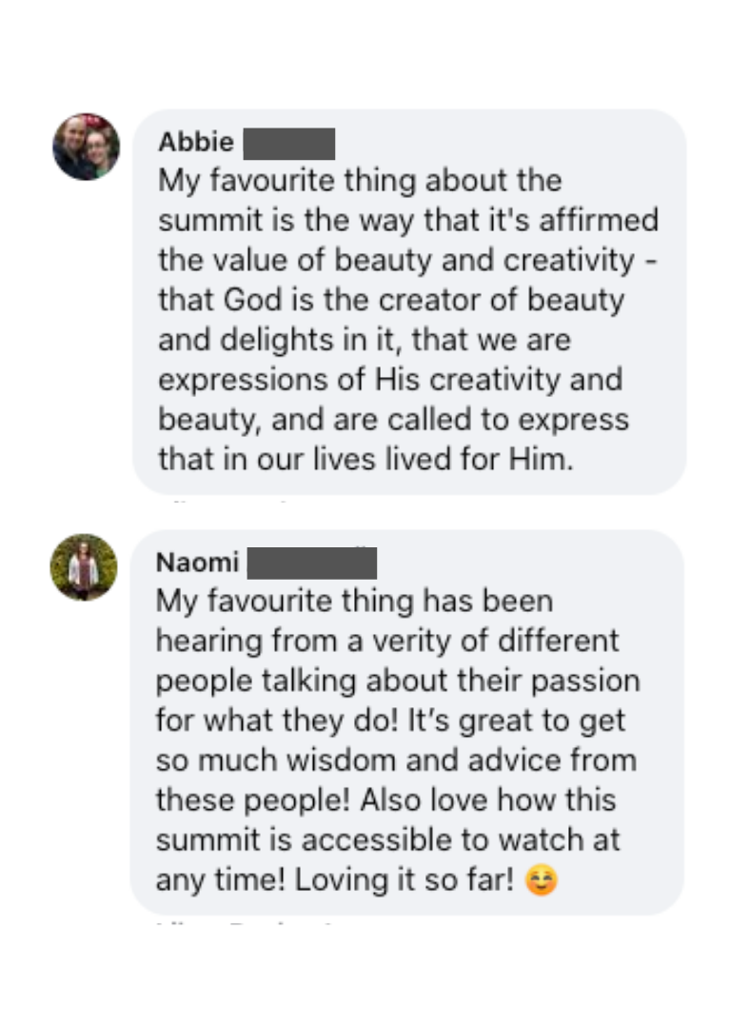Open Naomi's profile via her name
Screen dimensions: 730x1028
point(197,563)
